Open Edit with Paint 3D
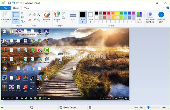Screen dimensions: 170x110 tap(150, 17)
